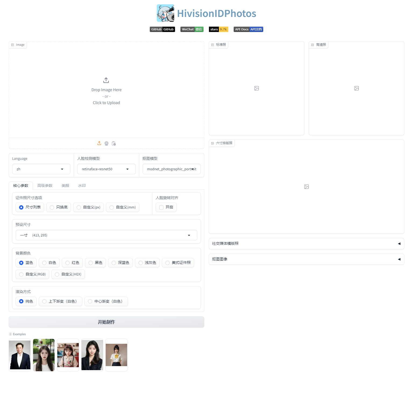The image size is (413, 393).
Task: Open the API Docs badge
Action: (x=248, y=29)
